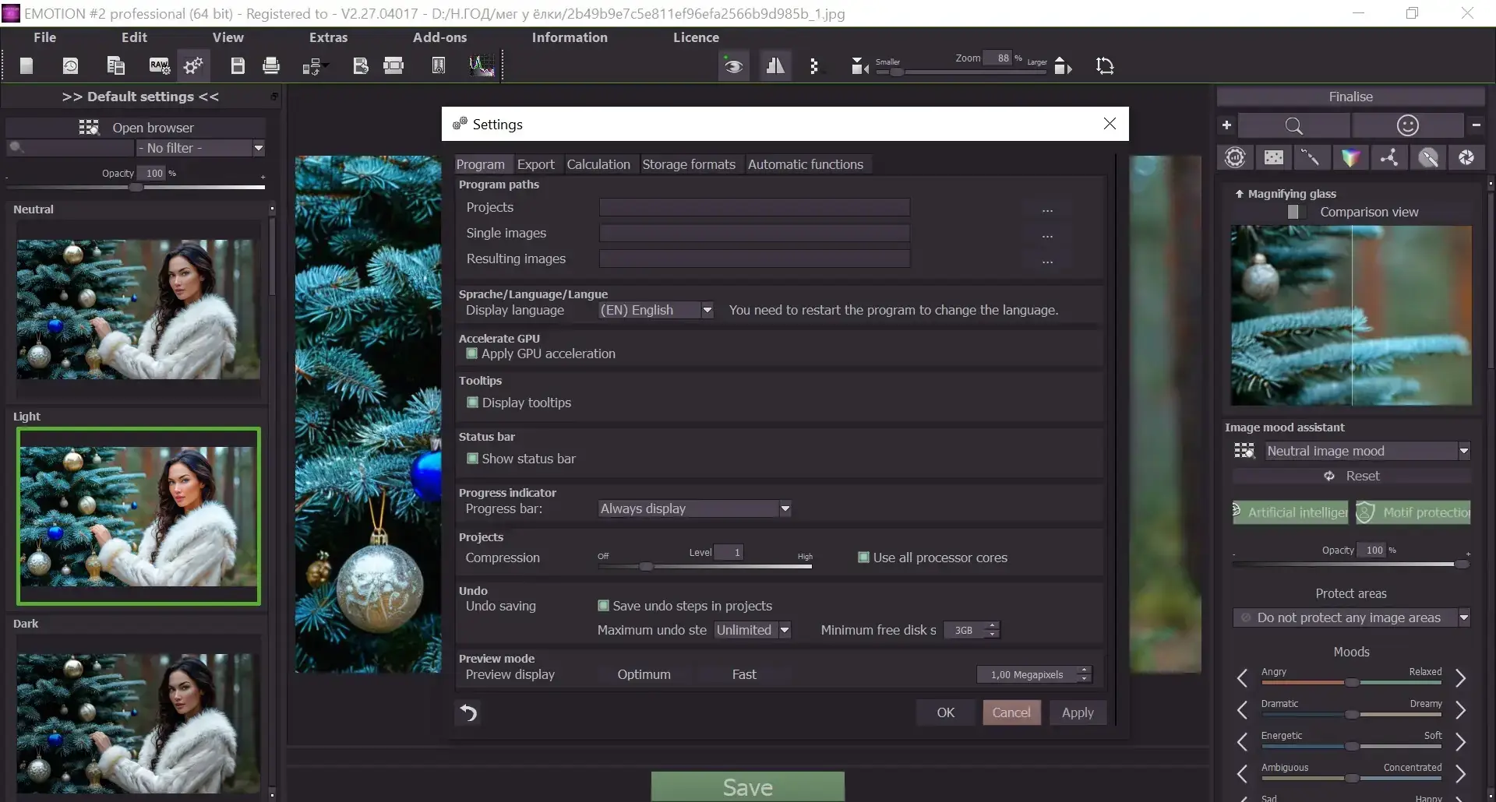Toggle the eye preview button in toolbar
This screenshot has height=802, width=1496.
733,66
